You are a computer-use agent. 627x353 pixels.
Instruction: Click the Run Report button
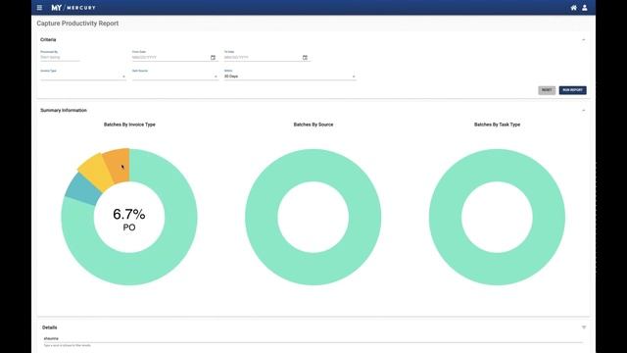pos(572,90)
